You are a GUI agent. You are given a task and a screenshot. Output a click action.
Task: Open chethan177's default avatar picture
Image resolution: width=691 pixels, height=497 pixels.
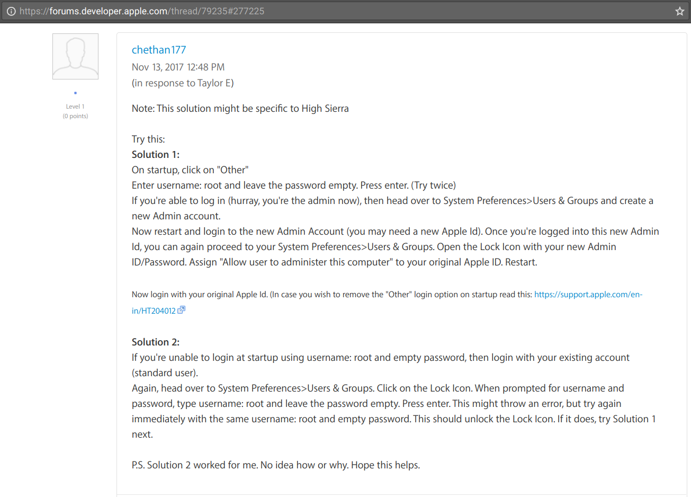point(75,57)
